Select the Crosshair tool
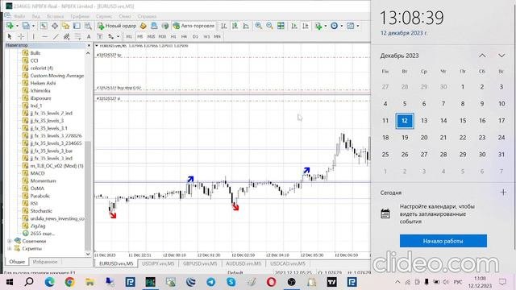The image size is (516, 290). (x=21, y=36)
